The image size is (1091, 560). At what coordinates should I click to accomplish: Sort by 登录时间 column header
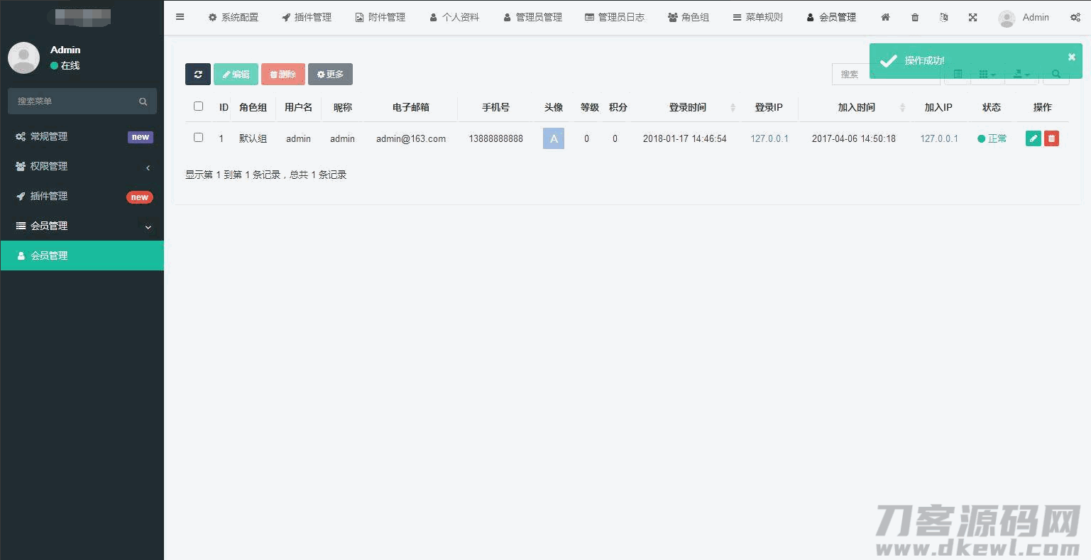pos(687,108)
